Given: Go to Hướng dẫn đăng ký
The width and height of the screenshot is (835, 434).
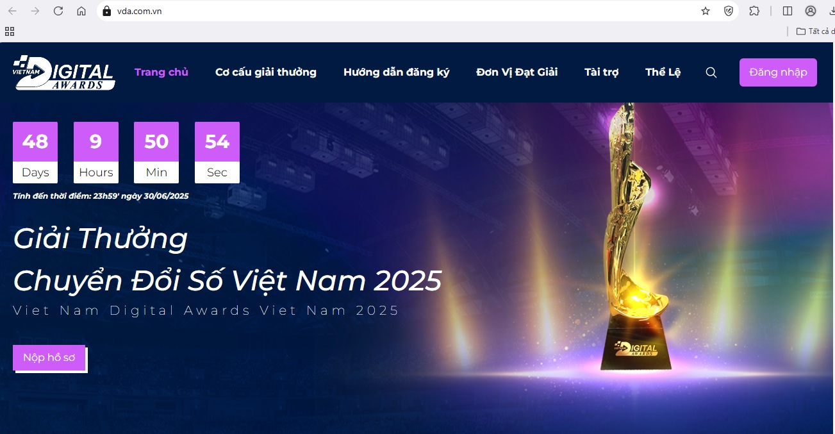Looking at the screenshot, I should pyautogui.click(x=397, y=72).
